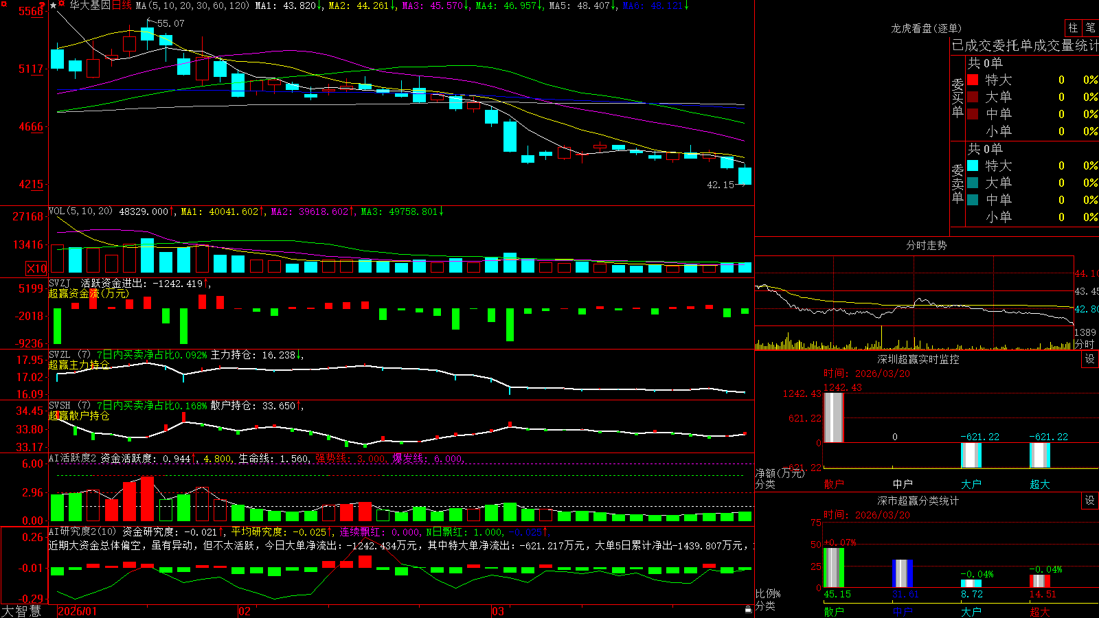
Task: Click the 超赢资金流(万元) label
Action: pyautogui.click(x=89, y=293)
